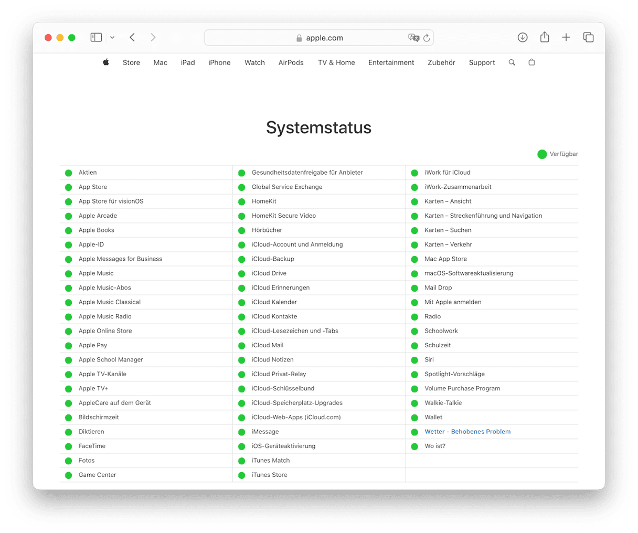Open the iPad menu item
638x533 pixels.
[x=188, y=62]
